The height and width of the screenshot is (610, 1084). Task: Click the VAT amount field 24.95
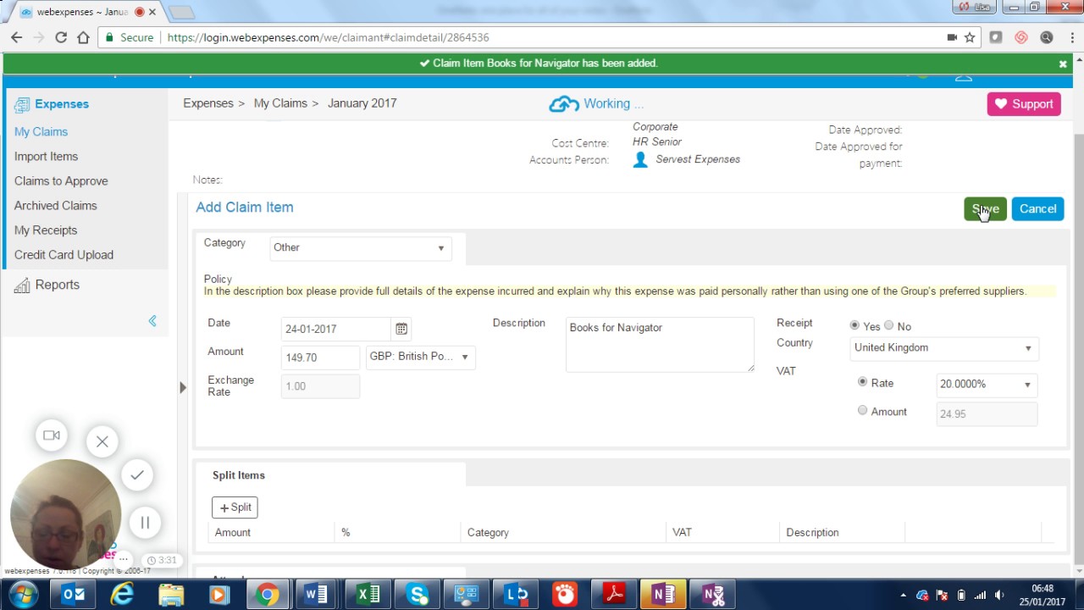(987, 414)
